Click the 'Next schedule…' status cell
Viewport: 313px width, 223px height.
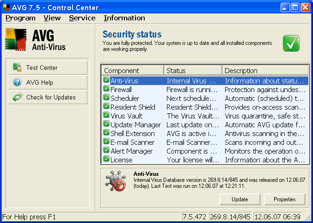tap(191, 99)
